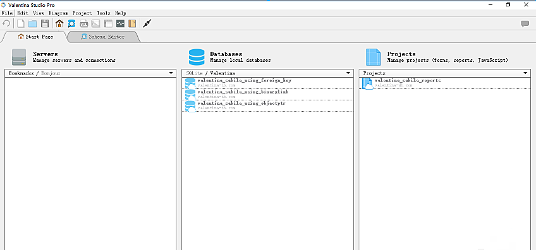Select the valentina_sakila_reports project

click(444, 83)
